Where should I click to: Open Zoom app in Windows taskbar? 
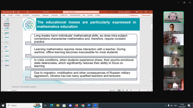(x=95, y=105)
